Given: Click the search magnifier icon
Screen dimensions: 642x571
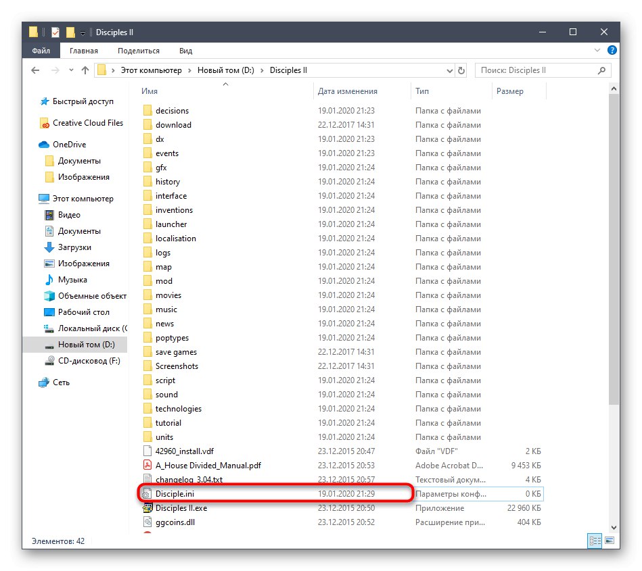Looking at the screenshot, I should pos(601,70).
